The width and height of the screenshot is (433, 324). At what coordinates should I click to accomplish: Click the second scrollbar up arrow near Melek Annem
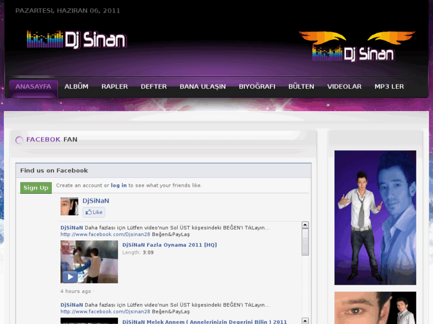(x=305, y=320)
